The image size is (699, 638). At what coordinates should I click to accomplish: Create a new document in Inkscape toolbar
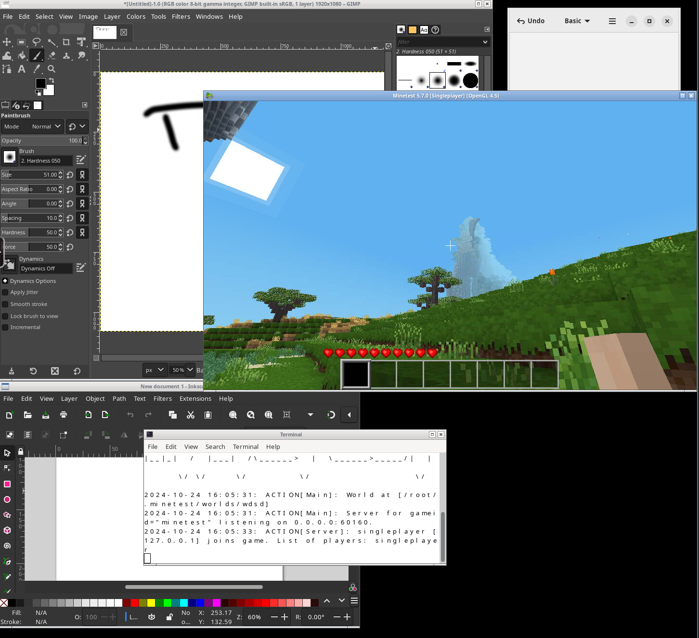pyautogui.click(x=9, y=415)
